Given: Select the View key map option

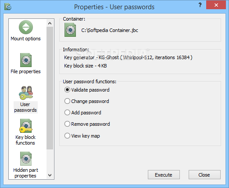Looking at the screenshot, I should [x=67, y=136].
